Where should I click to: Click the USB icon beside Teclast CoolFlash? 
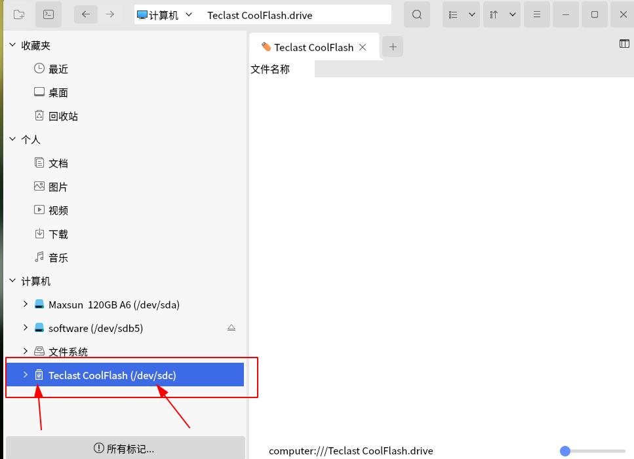[x=39, y=375]
